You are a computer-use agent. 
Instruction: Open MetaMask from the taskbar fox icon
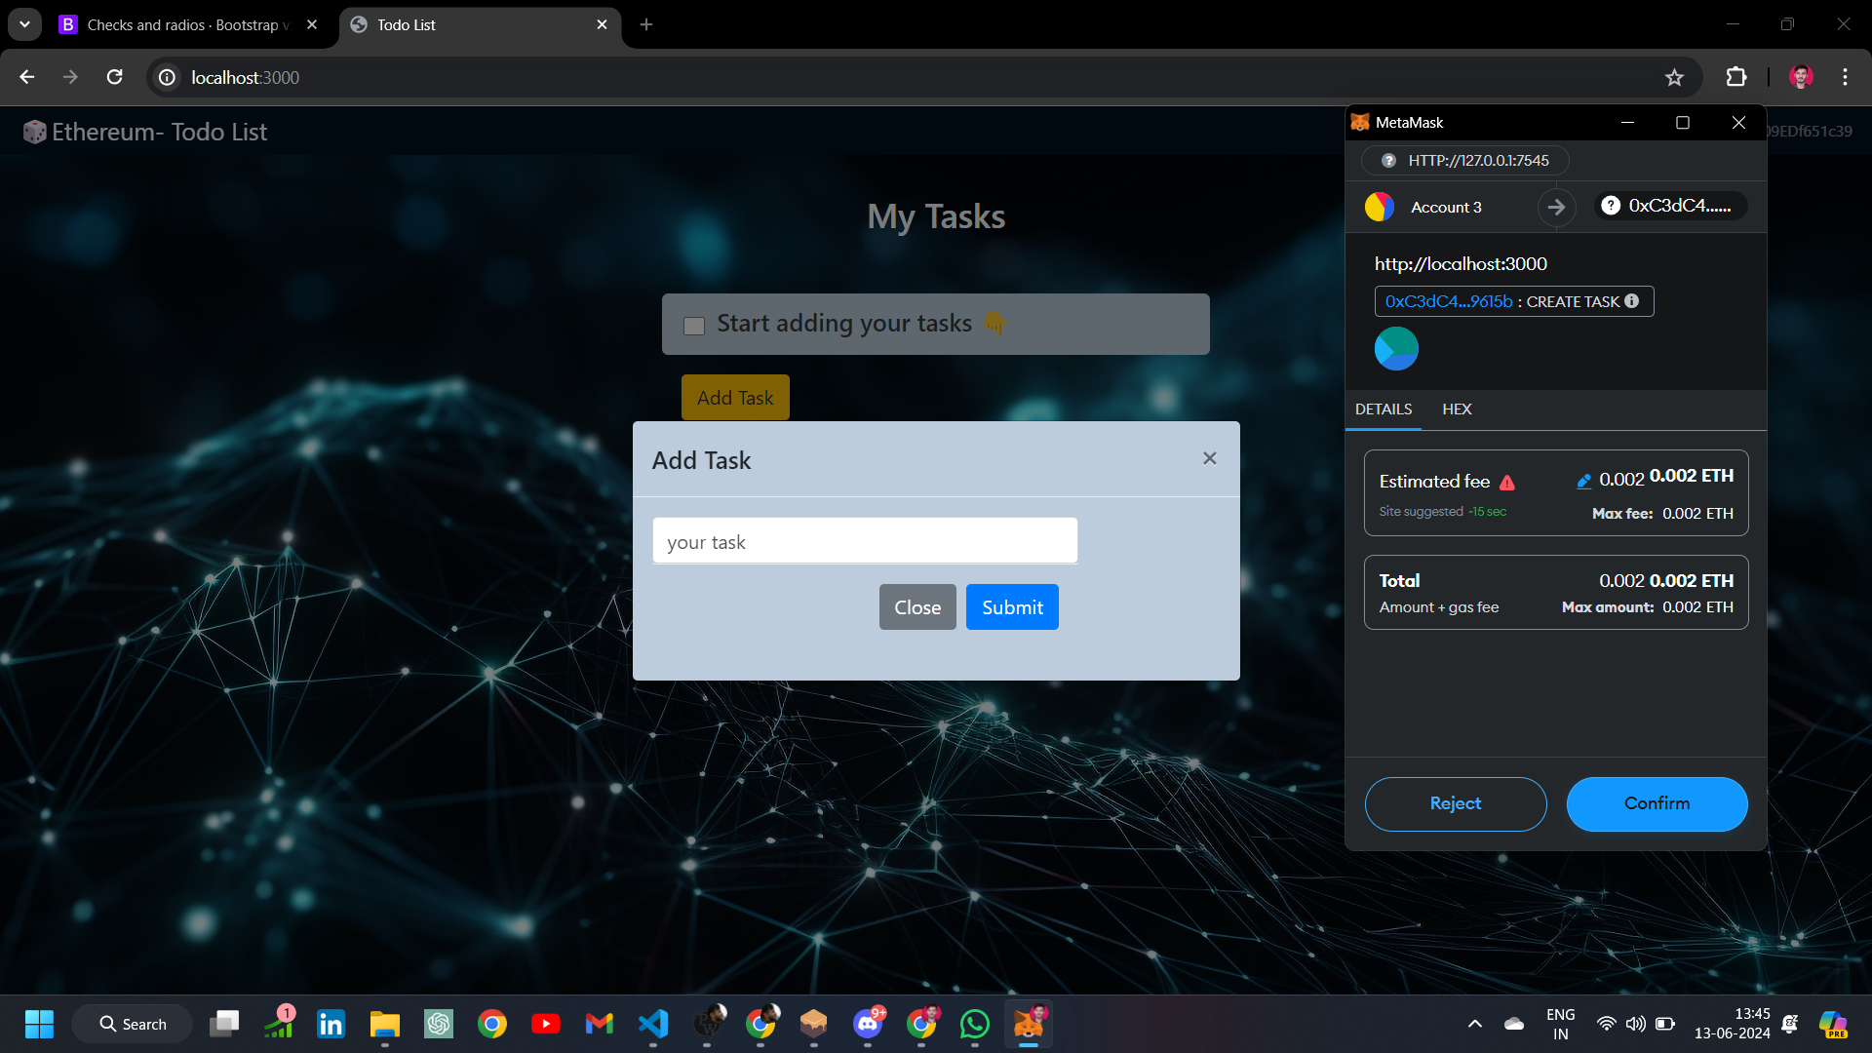(1029, 1024)
